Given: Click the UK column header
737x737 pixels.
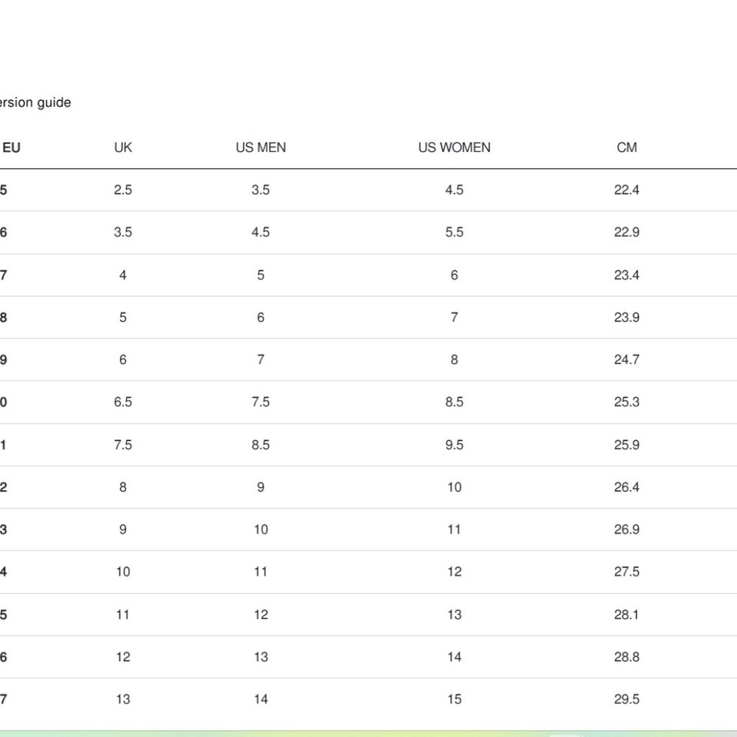Looking at the screenshot, I should tap(122, 147).
